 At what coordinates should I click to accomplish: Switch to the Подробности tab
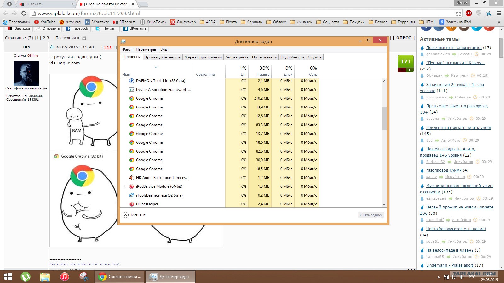[x=292, y=57]
